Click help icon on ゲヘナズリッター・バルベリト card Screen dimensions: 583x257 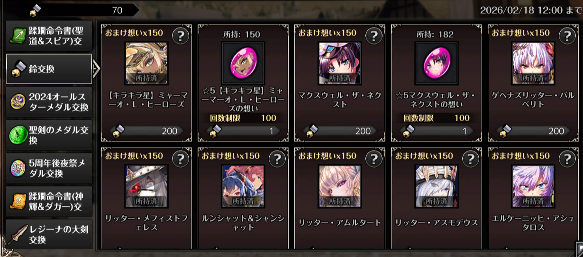[x=567, y=35]
